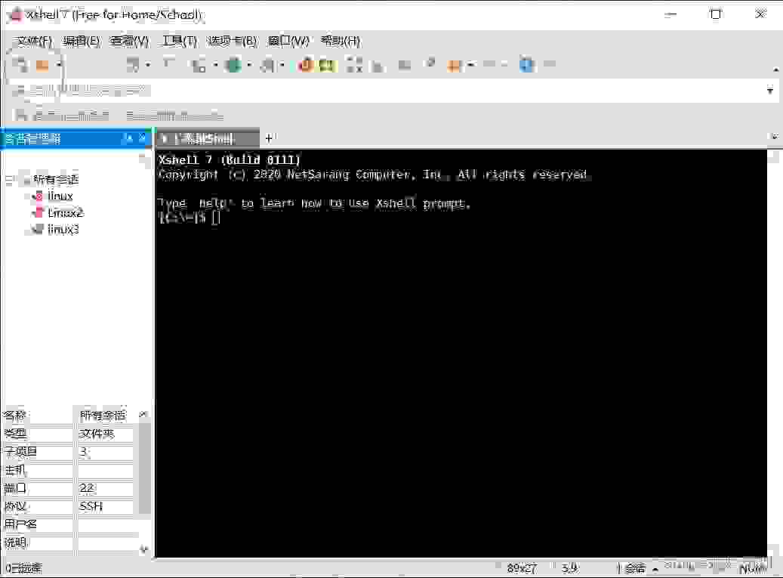Viewport: 783px width, 578px height.
Task: Select the 子项目 value 3
Action: 83,452
